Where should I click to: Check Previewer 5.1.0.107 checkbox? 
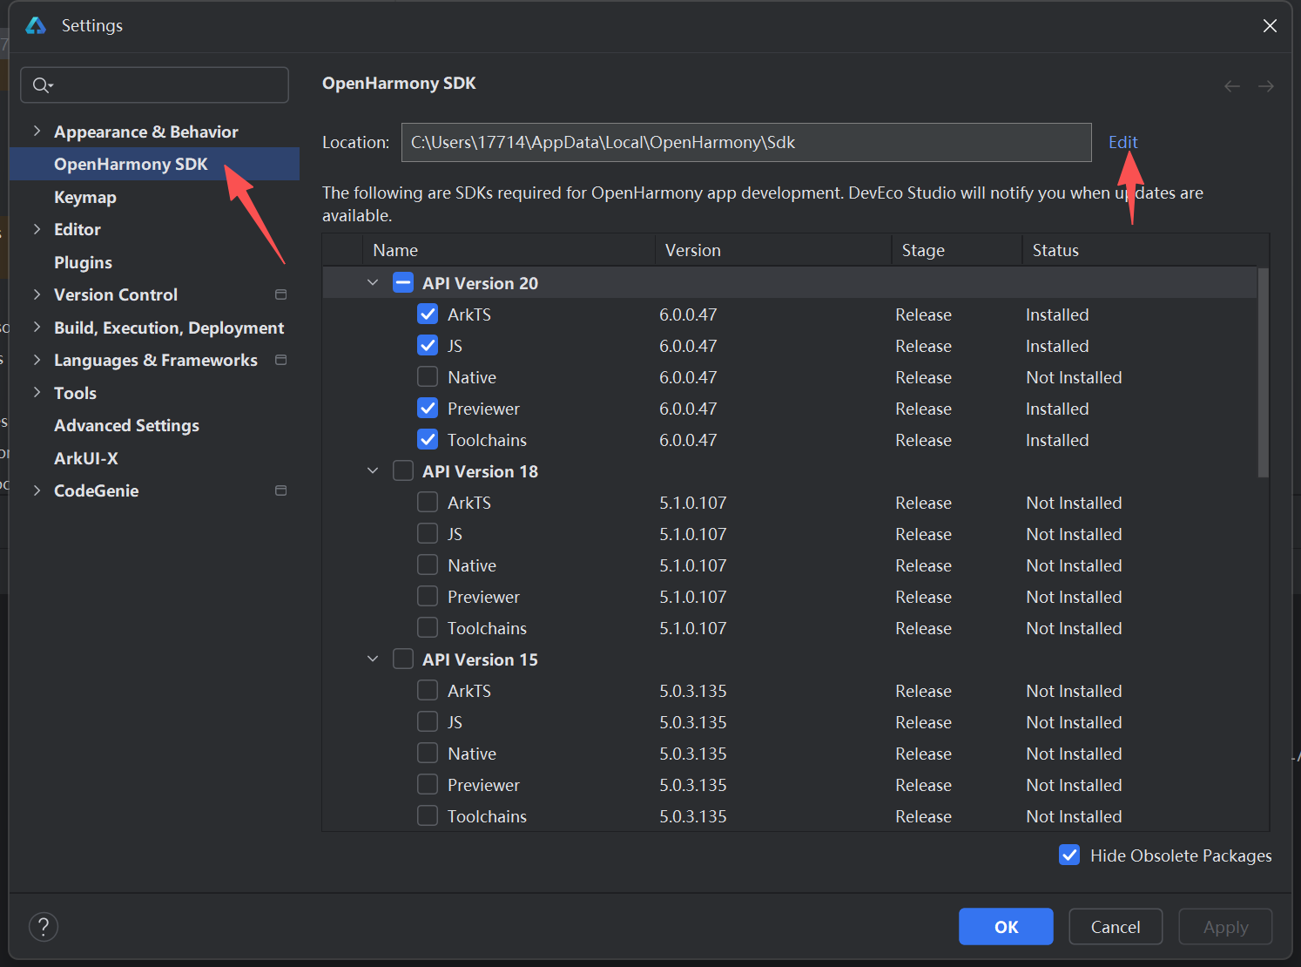point(428,597)
